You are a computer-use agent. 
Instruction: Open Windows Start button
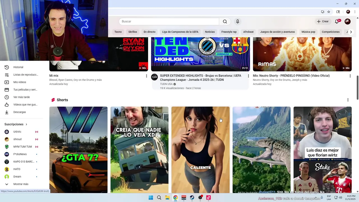pyautogui.click(x=151, y=198)
